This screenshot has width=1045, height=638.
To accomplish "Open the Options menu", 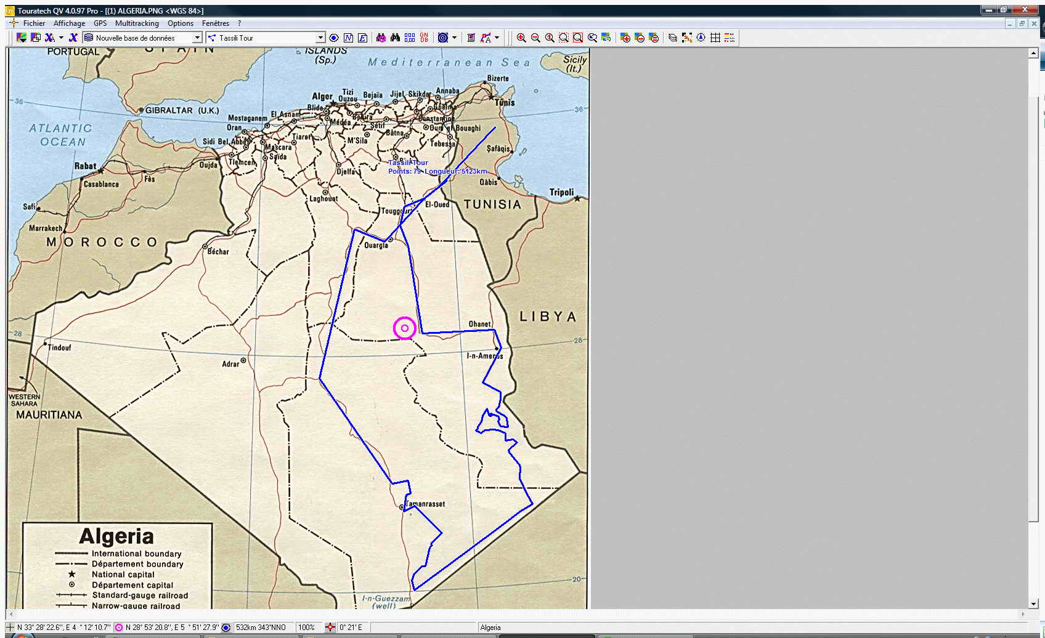I will (x=181, y=23).
